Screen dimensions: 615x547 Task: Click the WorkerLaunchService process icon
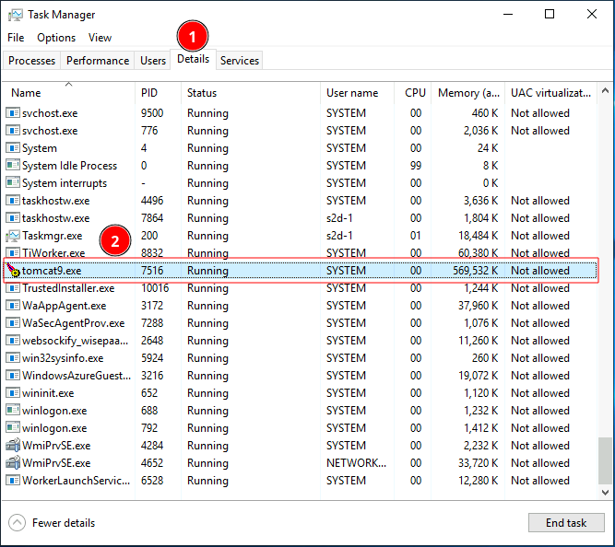point(13,481)
